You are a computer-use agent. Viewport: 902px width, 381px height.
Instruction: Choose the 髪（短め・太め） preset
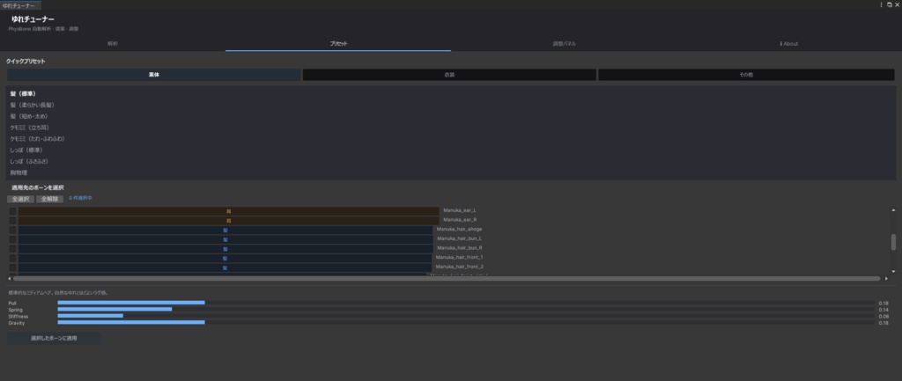(451, 116)
